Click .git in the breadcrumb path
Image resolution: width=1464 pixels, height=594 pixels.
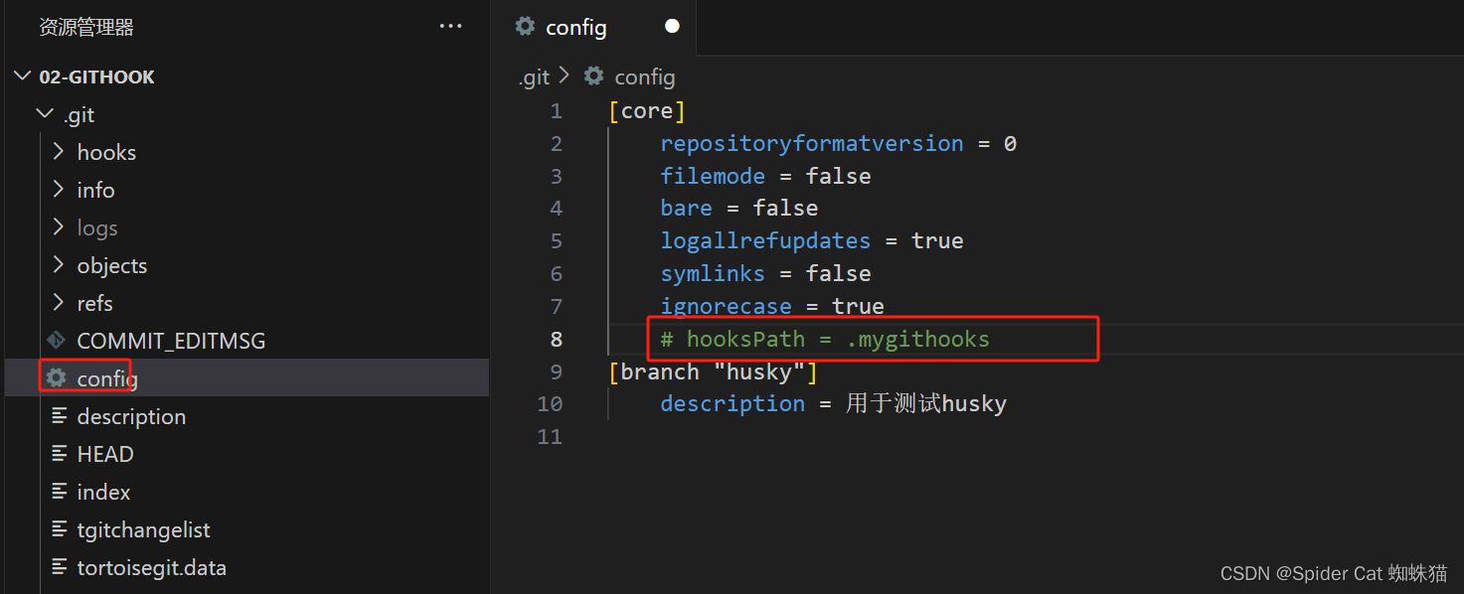534,76
